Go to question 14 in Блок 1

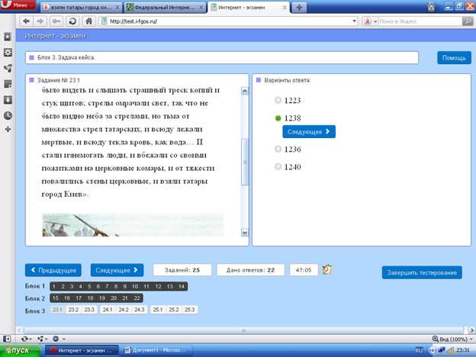(x=182, y=286)
